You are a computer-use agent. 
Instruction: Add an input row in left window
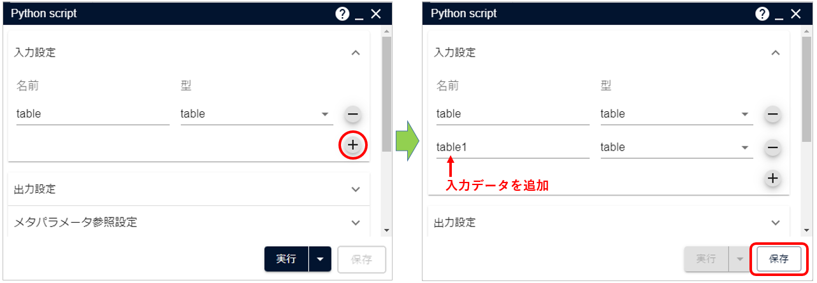click(x=353, y=145)
